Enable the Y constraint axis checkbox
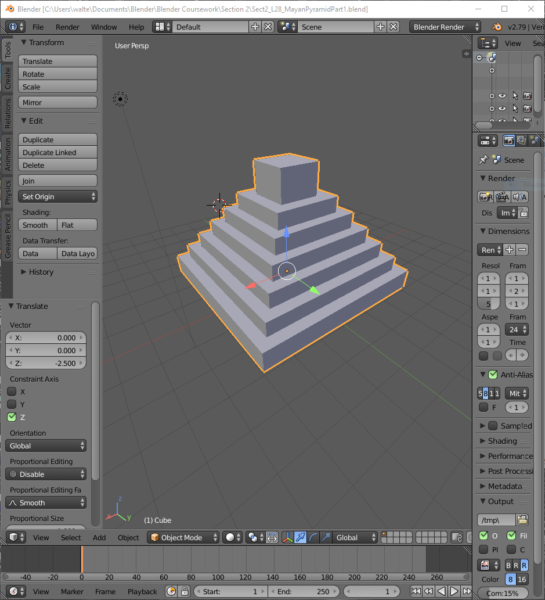Viewport: 545px width, 600px height. tap(12, 404)
